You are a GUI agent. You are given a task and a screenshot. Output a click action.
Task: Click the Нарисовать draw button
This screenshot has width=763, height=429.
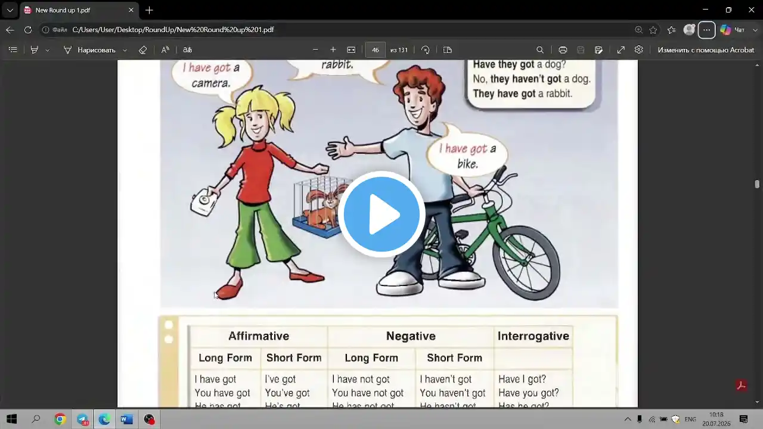[x=89, y=50]
